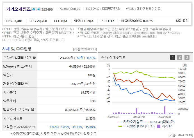
Task: Click the 시세 및 주주현황 heading
Action: pyautogui.click(x=17, y=49)
